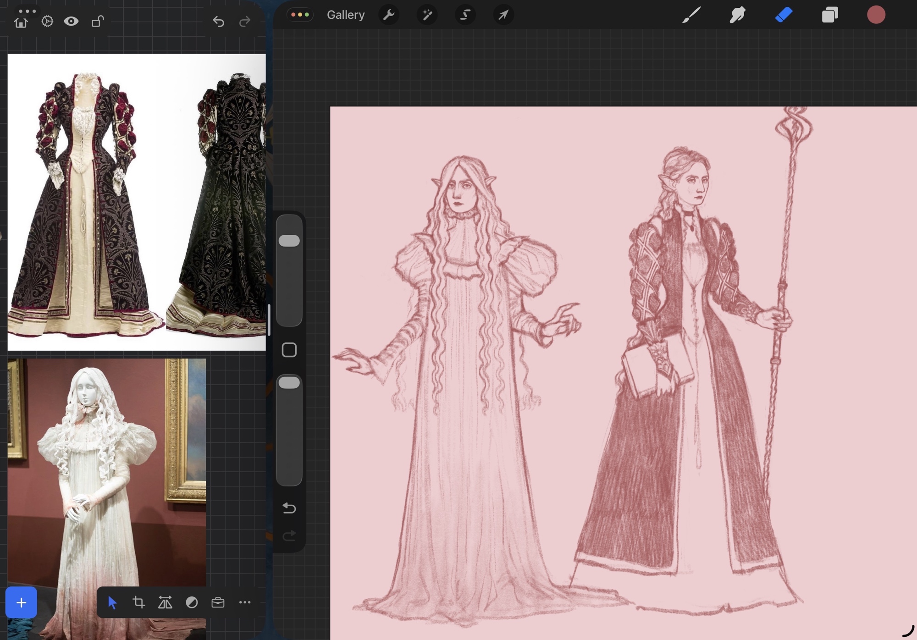Activate the Transform arrow tool

pyautogui.click(x=503, y=15)
